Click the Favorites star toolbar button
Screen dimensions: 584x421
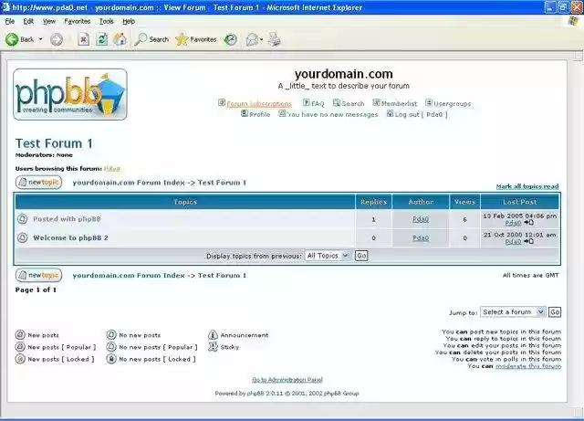pyautogui.click(x=196, y=39)
